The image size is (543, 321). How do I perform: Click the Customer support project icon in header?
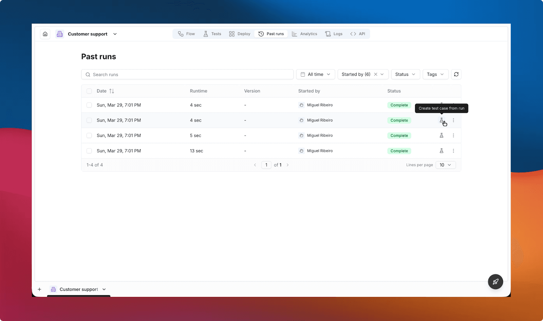[60, 34]
